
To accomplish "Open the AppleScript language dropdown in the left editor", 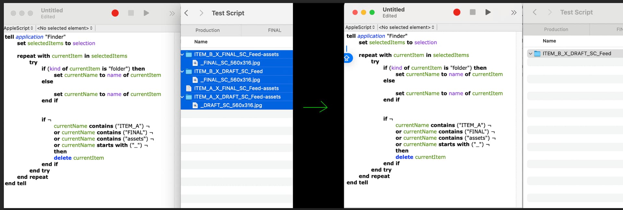I will [18, 28].
